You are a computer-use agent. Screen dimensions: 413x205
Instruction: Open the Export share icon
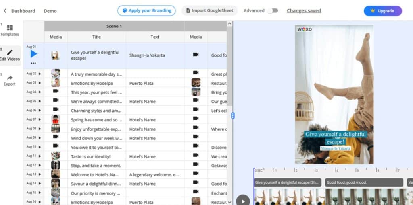click(10, 78)
